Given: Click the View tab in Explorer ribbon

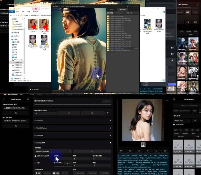Looking at the screenshot, I should (x=29, y=12).
